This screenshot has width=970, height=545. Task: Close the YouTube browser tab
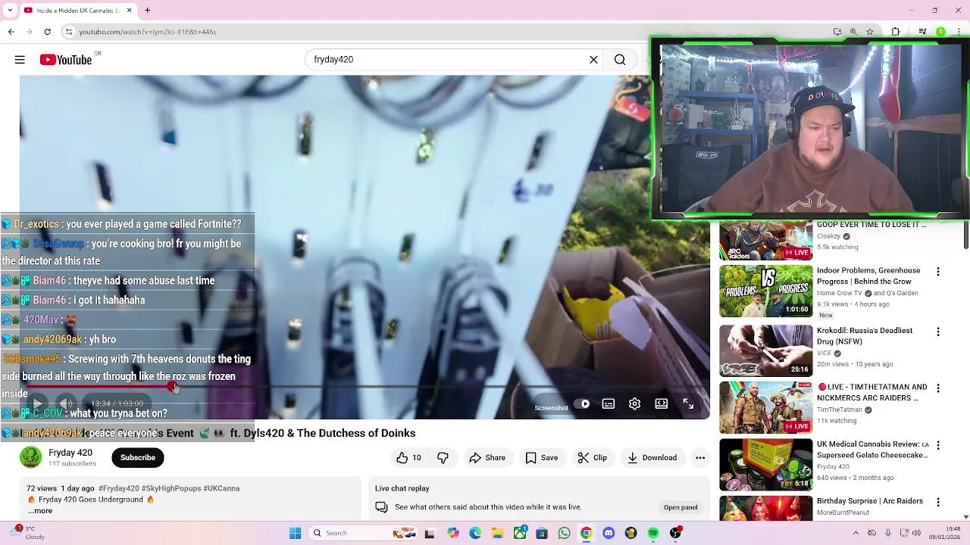tap(129, 11)
